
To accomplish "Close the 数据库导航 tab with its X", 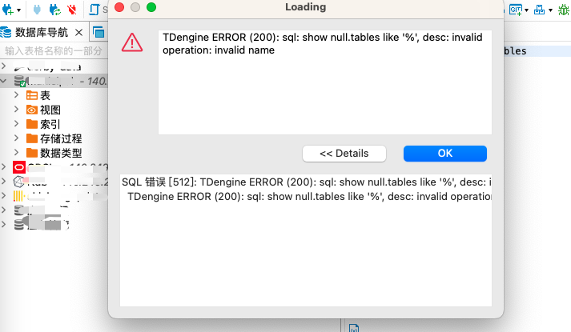I will (78, 33).
